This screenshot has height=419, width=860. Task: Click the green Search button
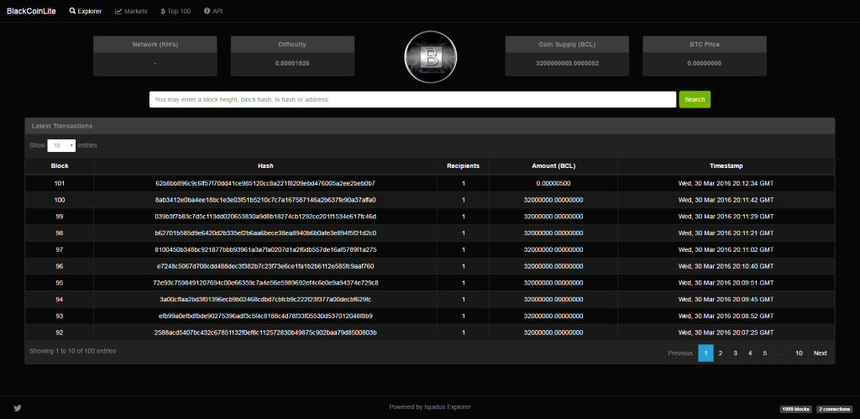695,99
